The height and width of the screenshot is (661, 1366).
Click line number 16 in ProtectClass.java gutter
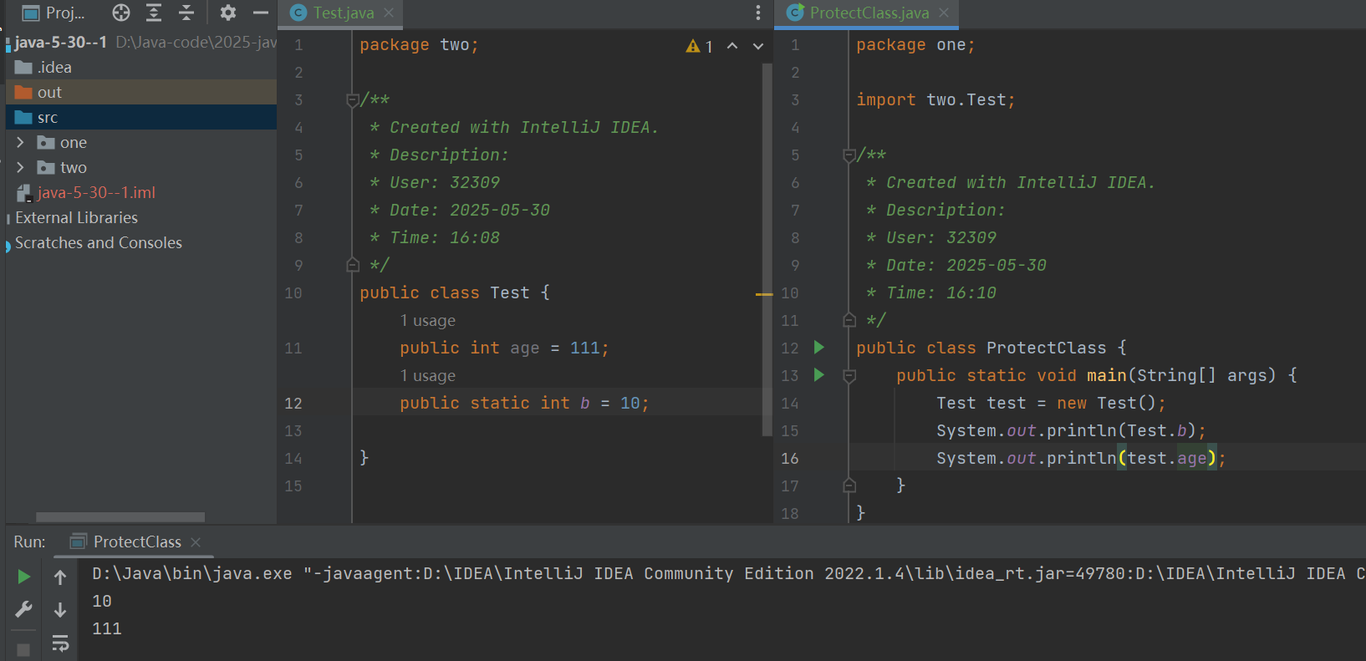(x=790, y=459)
